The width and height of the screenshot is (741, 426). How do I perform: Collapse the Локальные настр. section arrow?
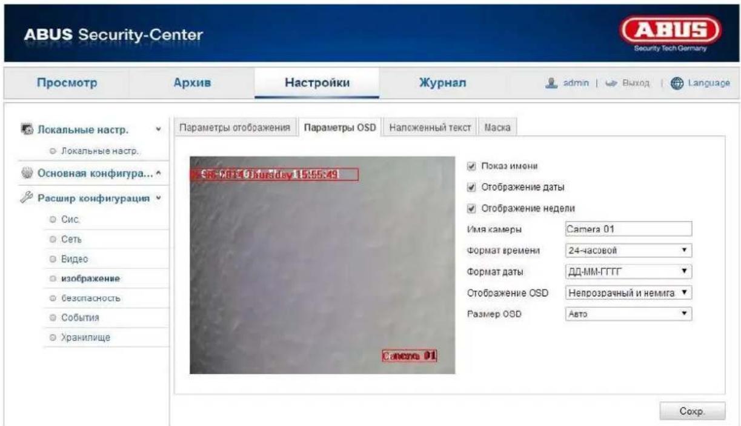click(158, 130)
